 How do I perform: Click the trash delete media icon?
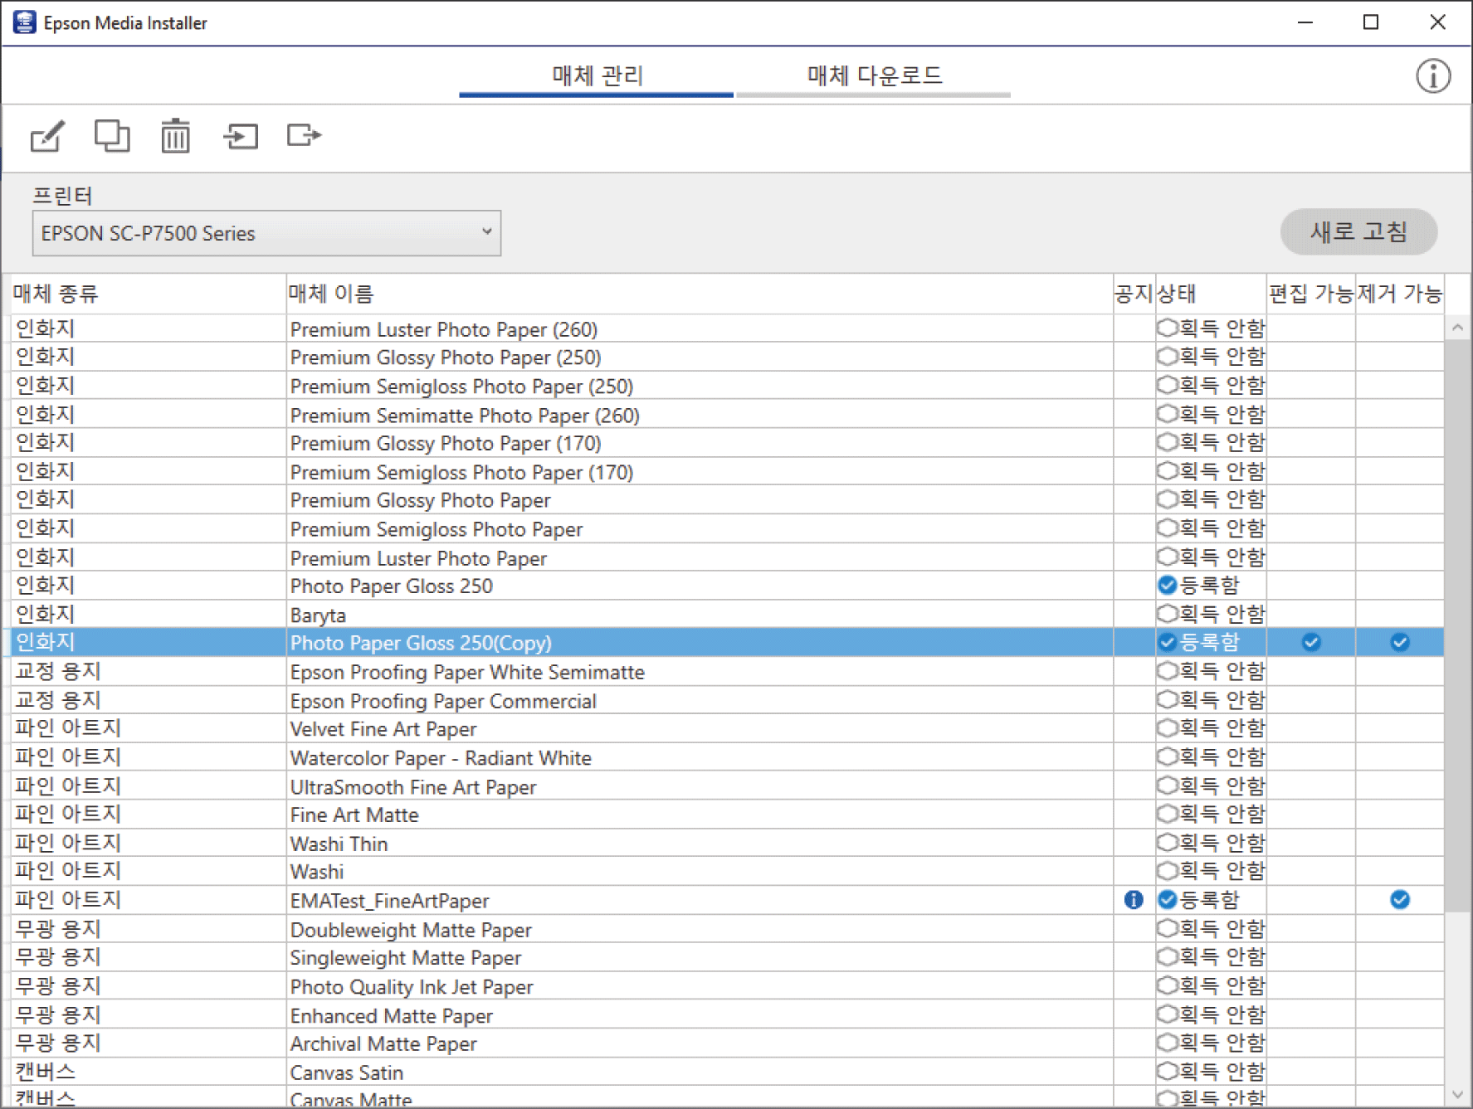(x=175, y=136)
